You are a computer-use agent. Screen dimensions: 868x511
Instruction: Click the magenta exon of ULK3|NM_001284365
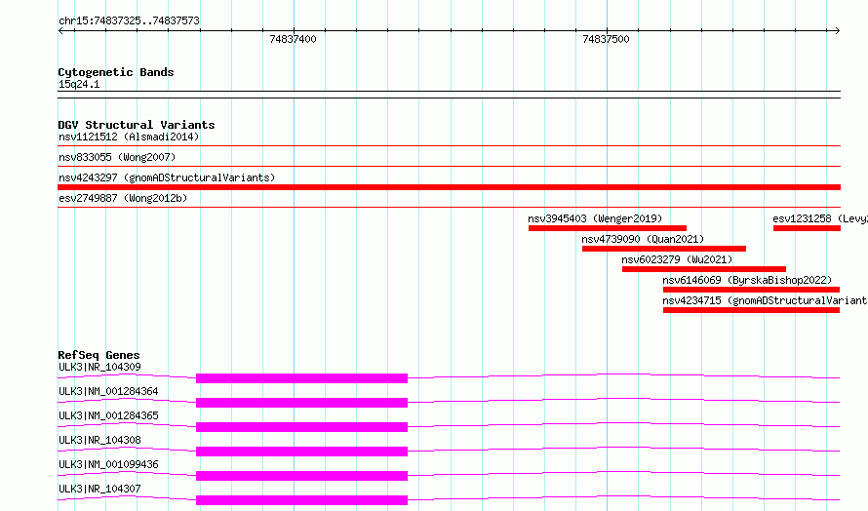click(x=301, y=427)
